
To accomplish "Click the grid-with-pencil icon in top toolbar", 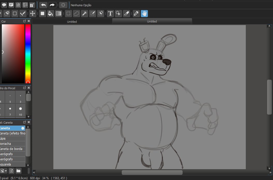I will pos(32,5).
